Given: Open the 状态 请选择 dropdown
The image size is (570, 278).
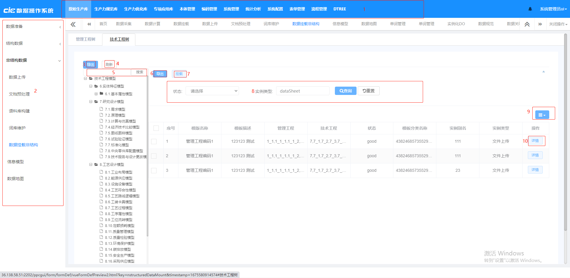Looking at the screenshot, I should pyautogui.click(x=212, y=91).
